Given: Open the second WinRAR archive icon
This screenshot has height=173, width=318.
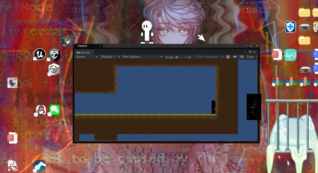Looking at the screenshot, I should 291,81.
